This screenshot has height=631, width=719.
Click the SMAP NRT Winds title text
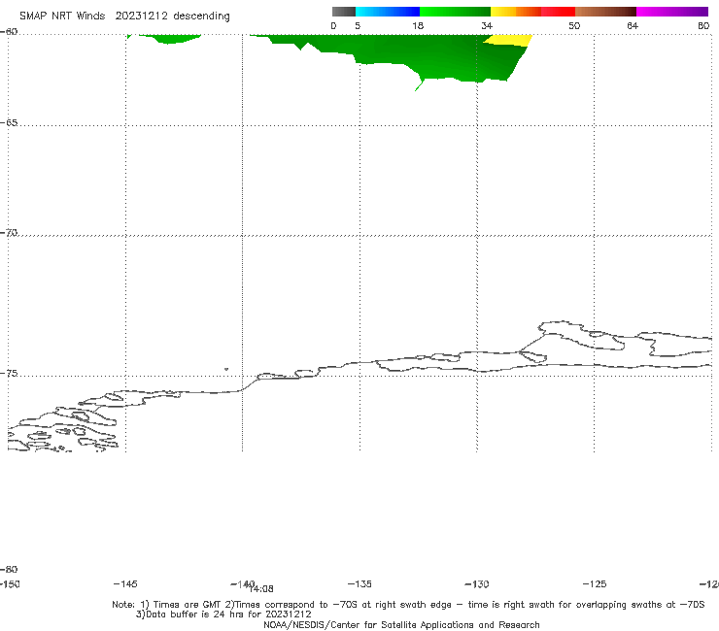click(x=62, y=17)
